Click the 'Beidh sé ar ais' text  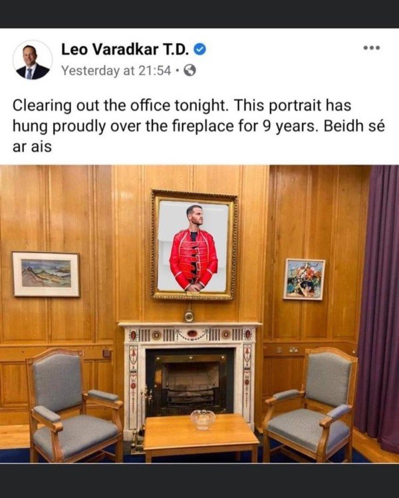pos(199,136)
